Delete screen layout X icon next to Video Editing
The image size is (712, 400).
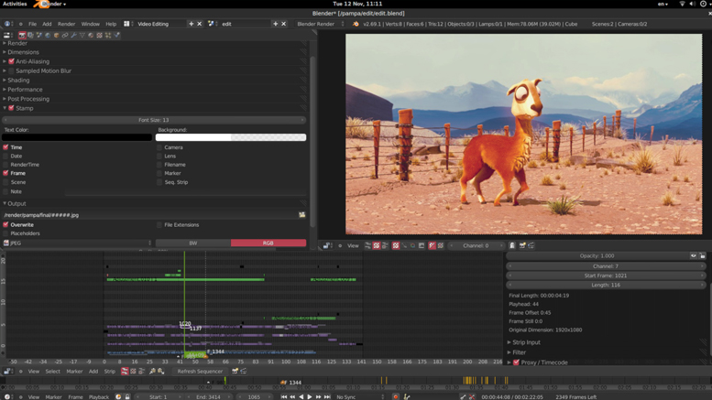pyautogui.click(x=200, y=24)
